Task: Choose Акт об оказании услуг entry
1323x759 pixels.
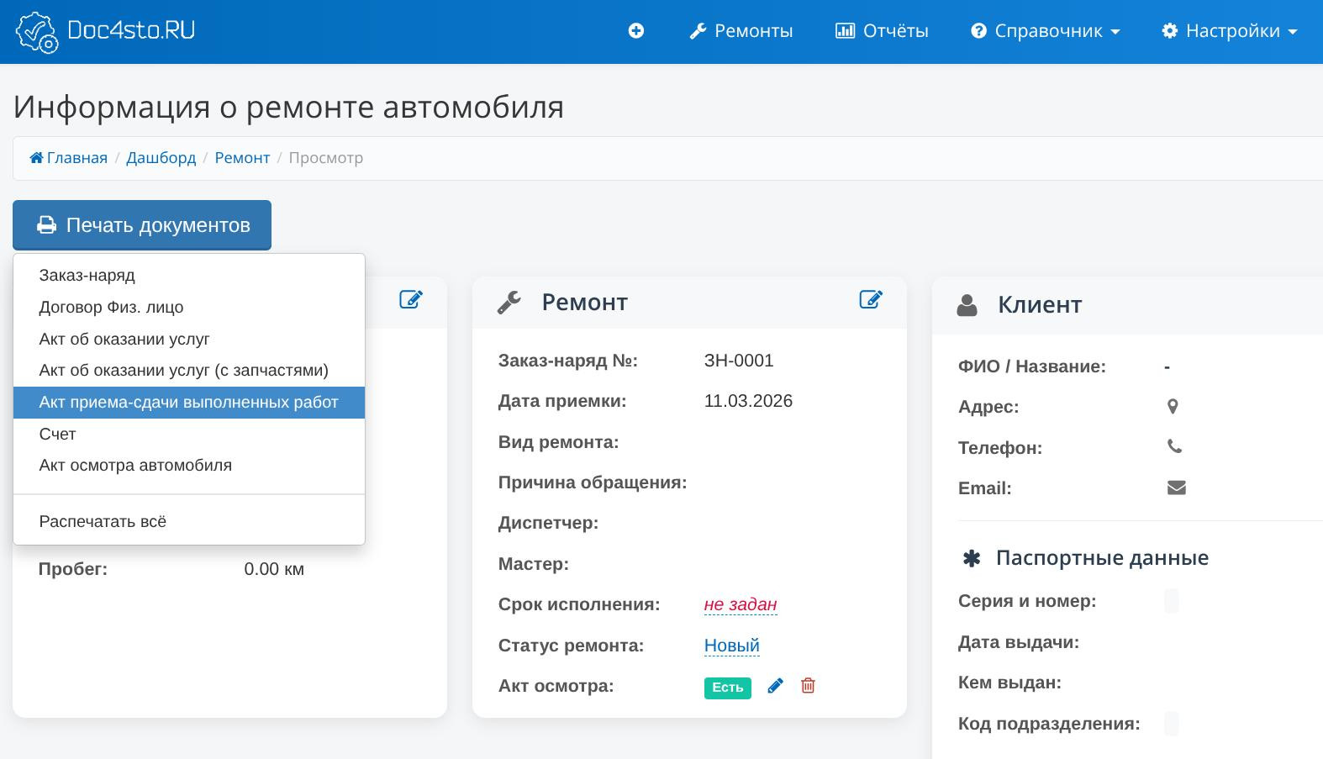Action: tap(189, 340)
